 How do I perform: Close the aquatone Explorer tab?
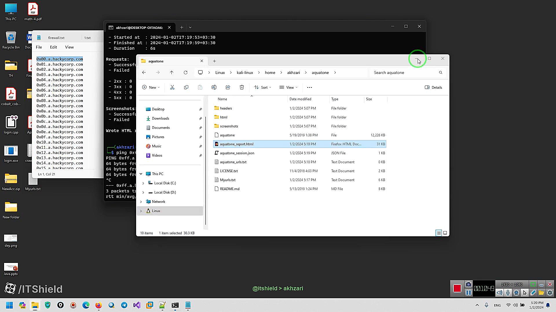click(x=202, y=61)
